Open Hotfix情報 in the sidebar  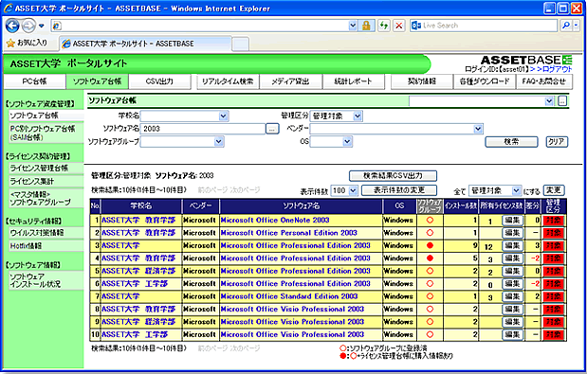[46, 246]
